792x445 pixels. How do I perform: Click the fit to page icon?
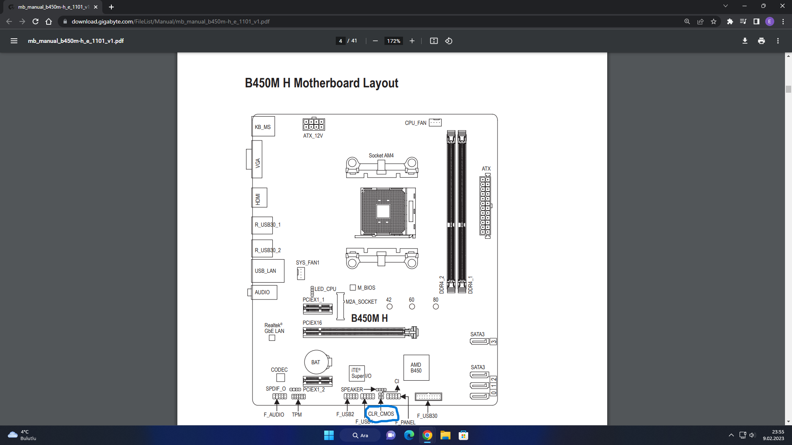pyautogui.click(x=434, y=41)
